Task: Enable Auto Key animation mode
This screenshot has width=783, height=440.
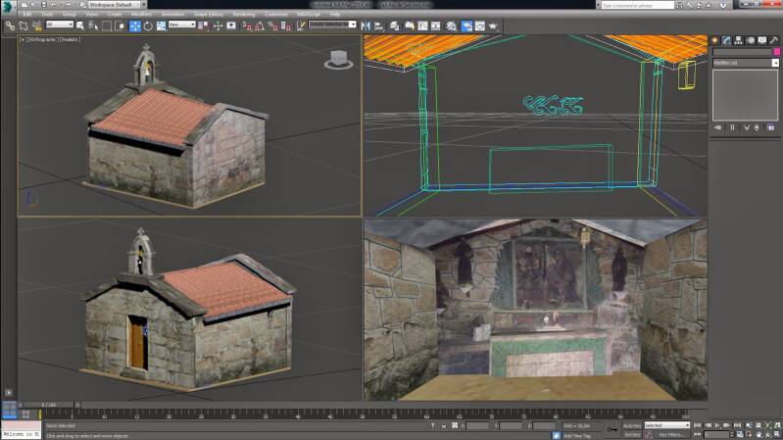Action: [631, 425]
